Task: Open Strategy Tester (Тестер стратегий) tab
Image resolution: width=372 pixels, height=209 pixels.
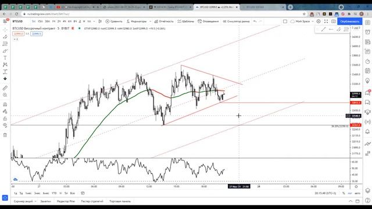Action: tap(92, 201)
